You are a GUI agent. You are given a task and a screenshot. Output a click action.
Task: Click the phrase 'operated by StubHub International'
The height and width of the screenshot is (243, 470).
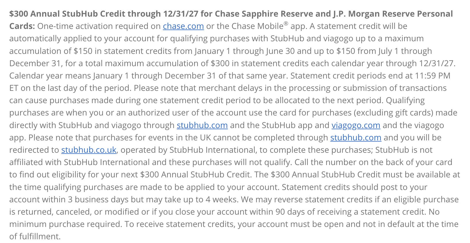pyautogui.click(x=188, y=150)
